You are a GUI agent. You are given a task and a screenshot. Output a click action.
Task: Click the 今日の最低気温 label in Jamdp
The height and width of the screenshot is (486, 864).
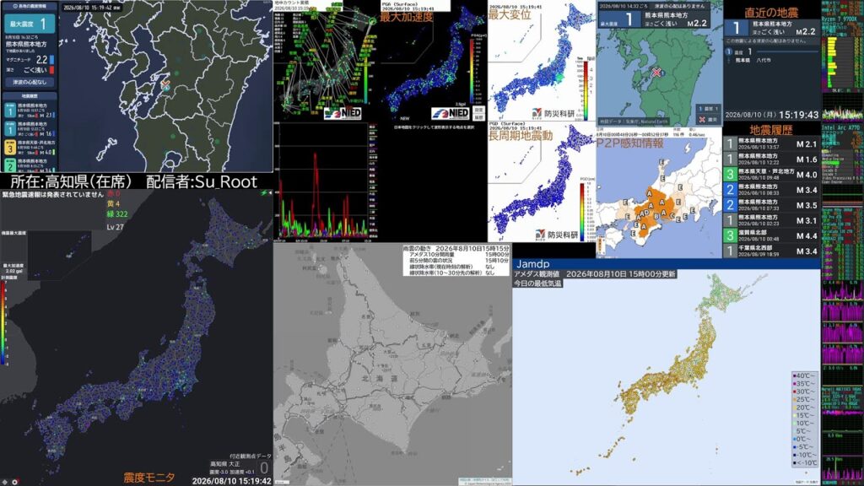tap(537, 283)
